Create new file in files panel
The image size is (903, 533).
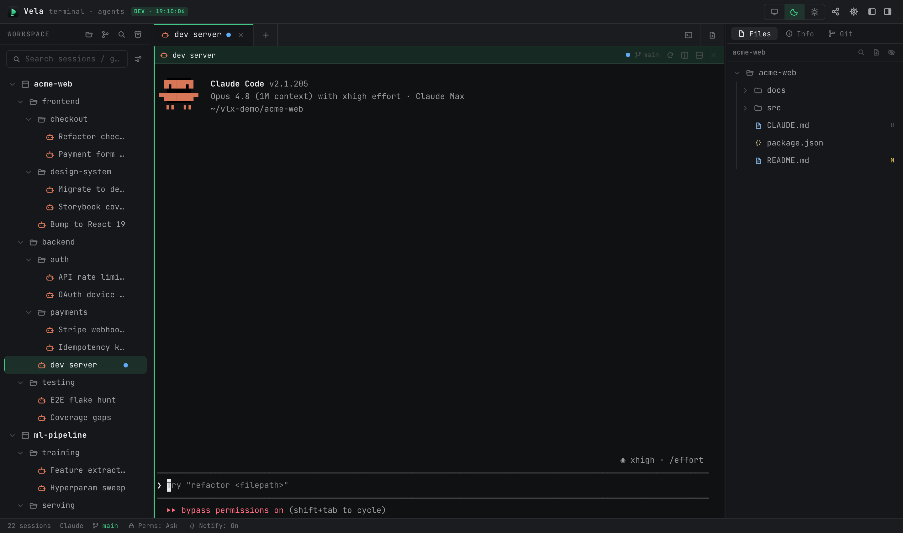tap(876, 52)
